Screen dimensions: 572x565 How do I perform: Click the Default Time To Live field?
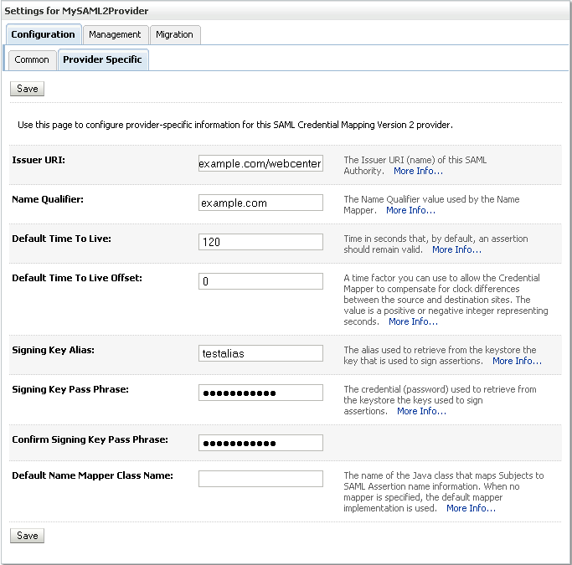[x=260, y=242]
